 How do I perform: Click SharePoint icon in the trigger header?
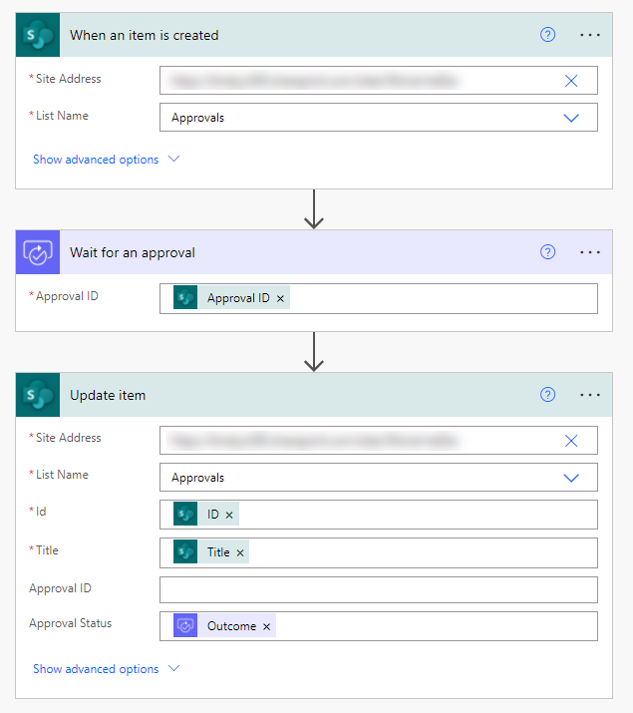point(38,35)
